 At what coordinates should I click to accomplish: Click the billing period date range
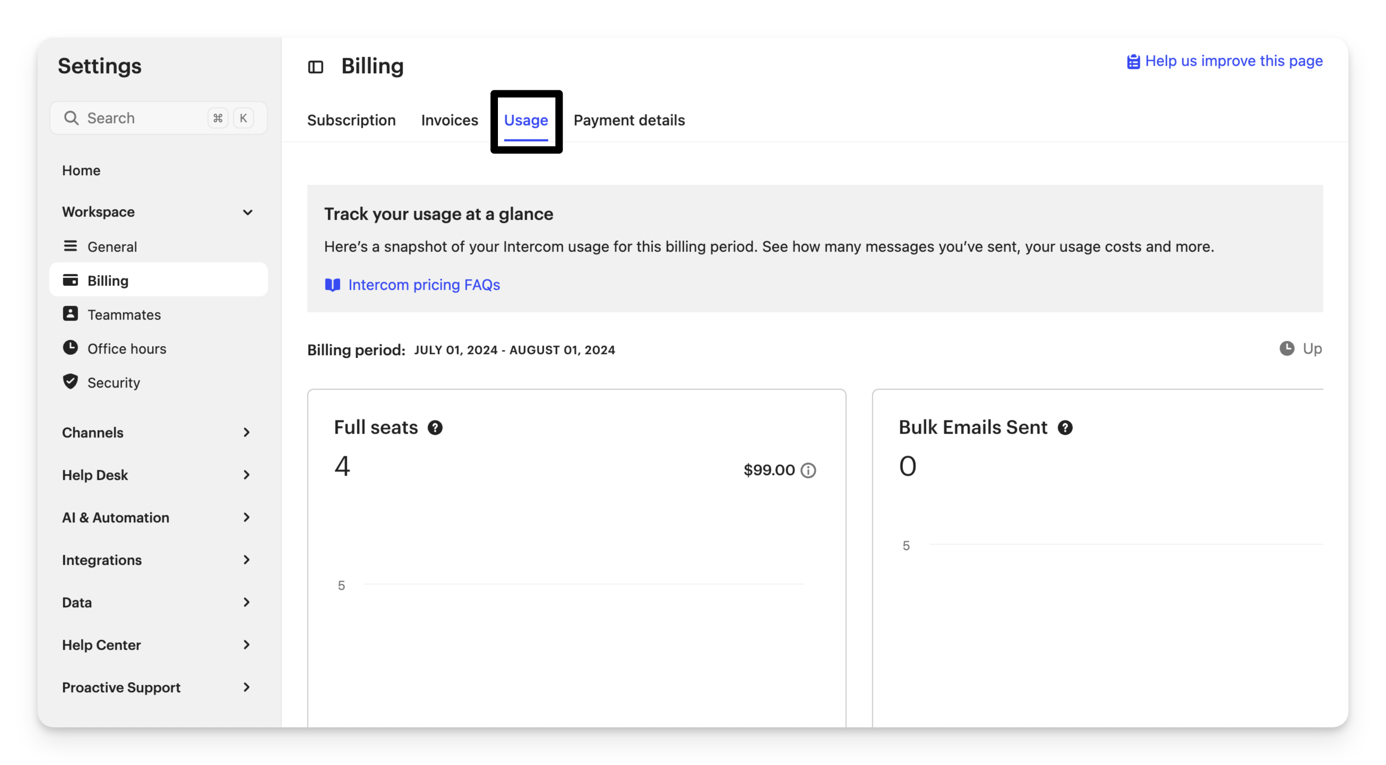pos(514,350)
